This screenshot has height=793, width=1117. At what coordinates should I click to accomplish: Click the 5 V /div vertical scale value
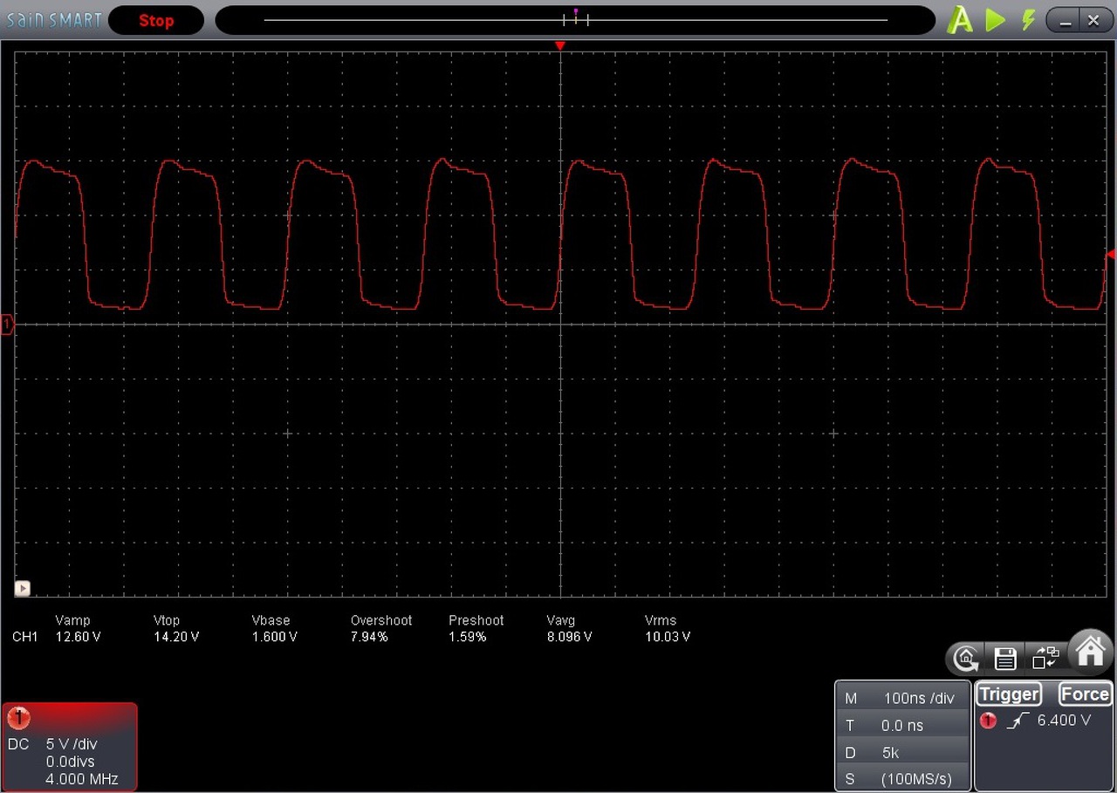pyautogui.click(x=72, y=744)
